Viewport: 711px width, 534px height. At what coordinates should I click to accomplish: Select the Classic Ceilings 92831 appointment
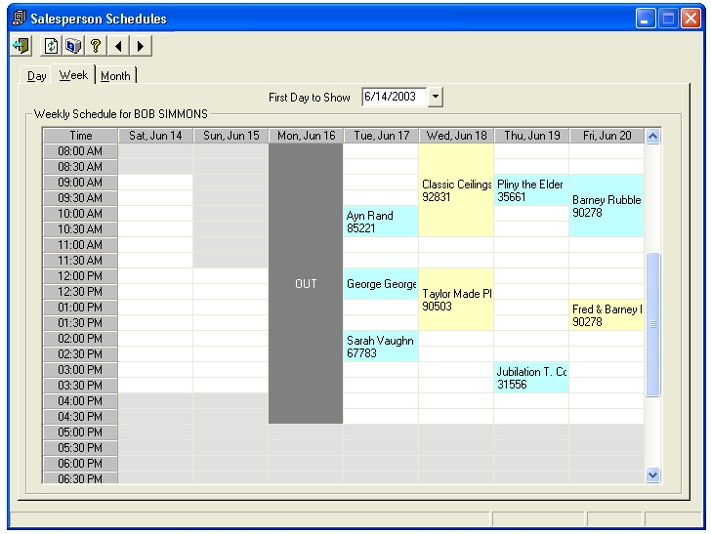[x=456, y=190]
